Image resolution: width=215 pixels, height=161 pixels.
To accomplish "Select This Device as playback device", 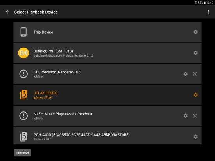I will click(107, 32).
